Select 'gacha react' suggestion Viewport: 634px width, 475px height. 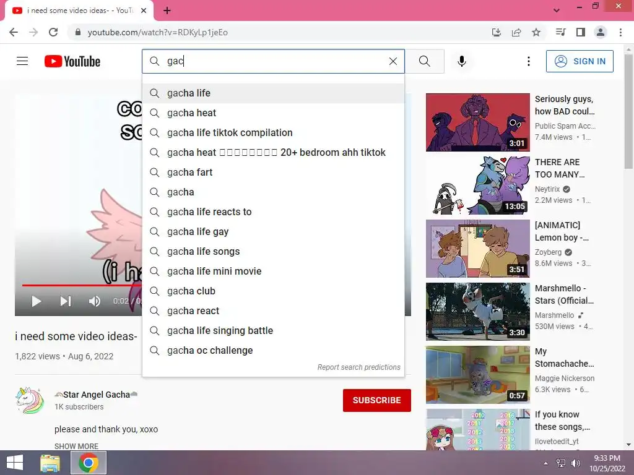point(273,311)
